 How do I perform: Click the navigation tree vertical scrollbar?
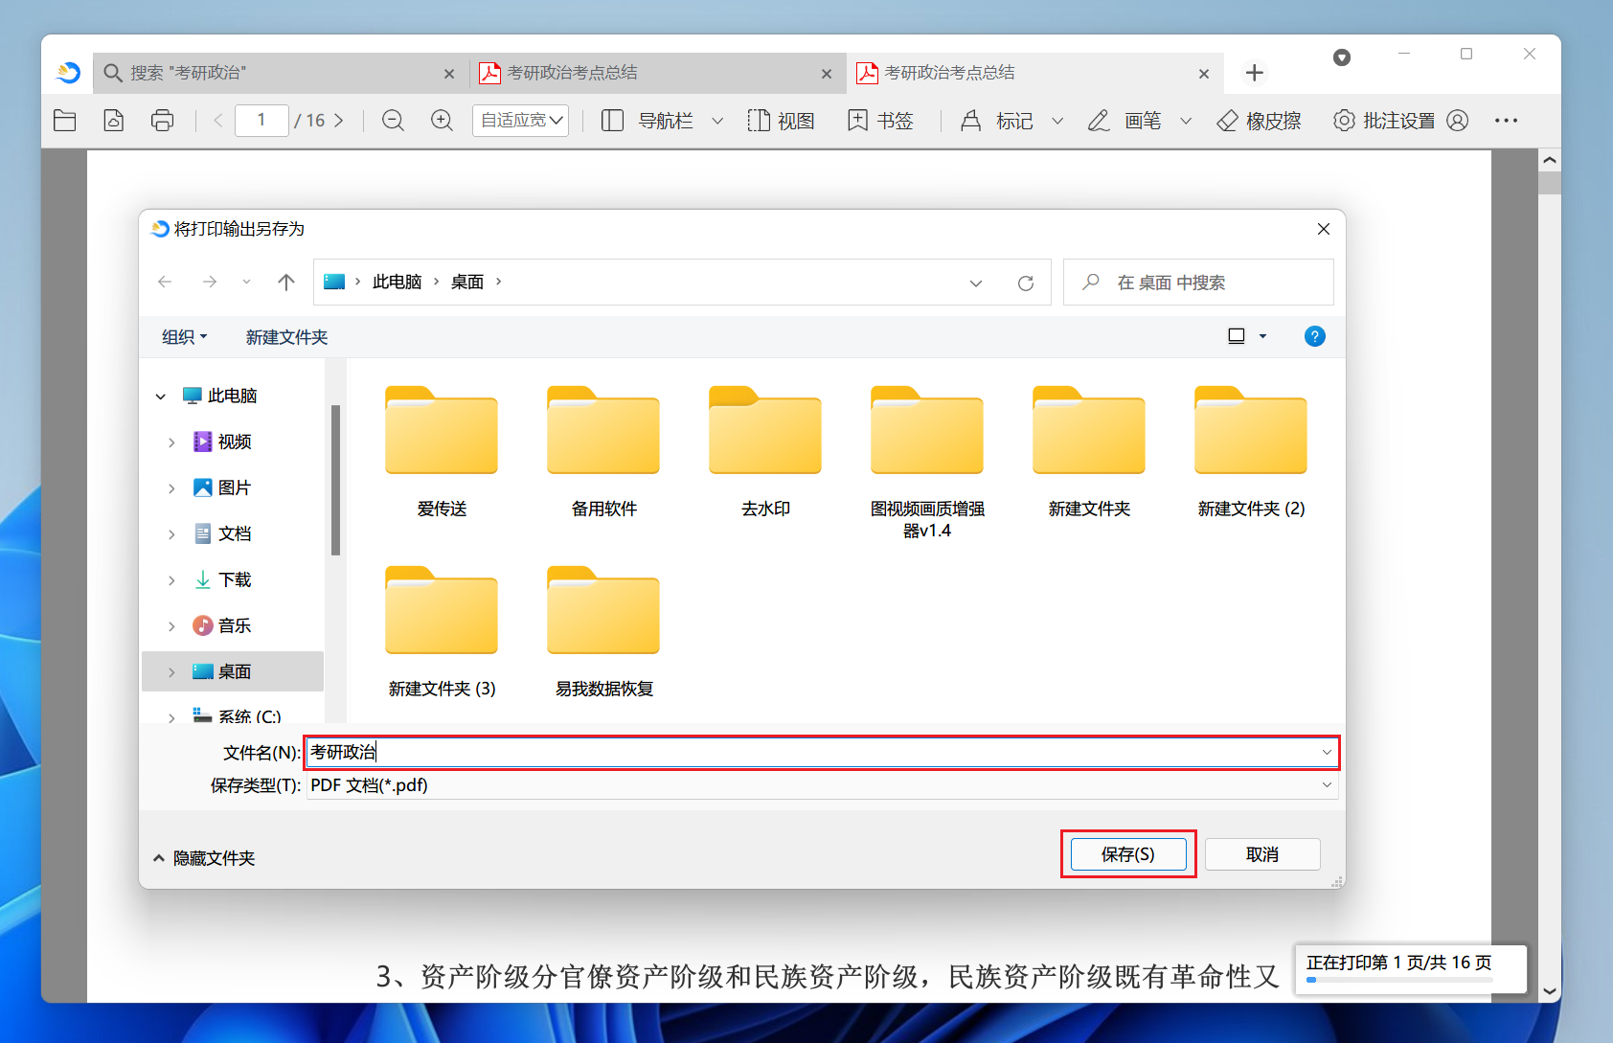(335, 480)
